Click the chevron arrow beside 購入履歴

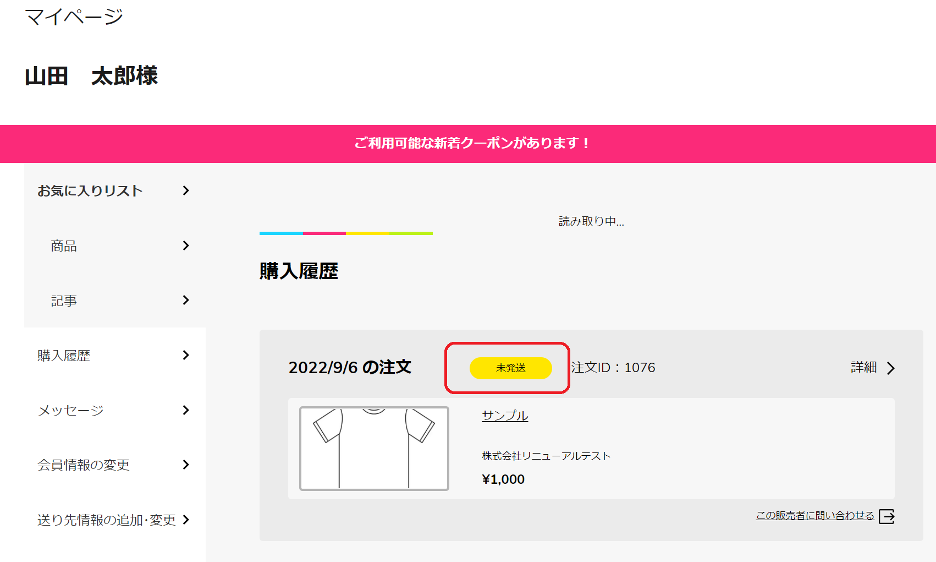(x=186, y=355)
